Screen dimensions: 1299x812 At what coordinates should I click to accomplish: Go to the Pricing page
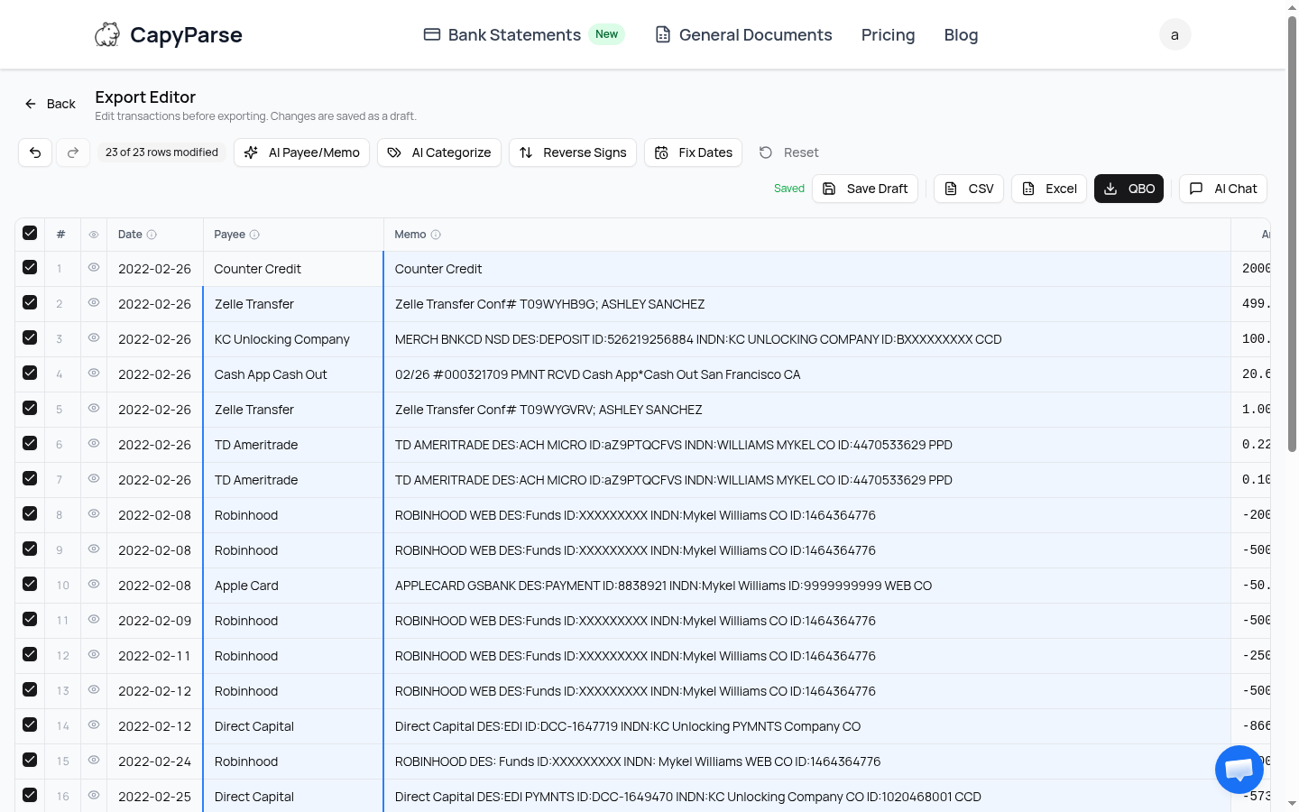[x=888, y=34]
